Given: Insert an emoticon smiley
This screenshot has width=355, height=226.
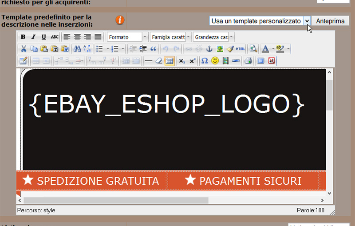Looking at the screenshot, I should 215,61.
